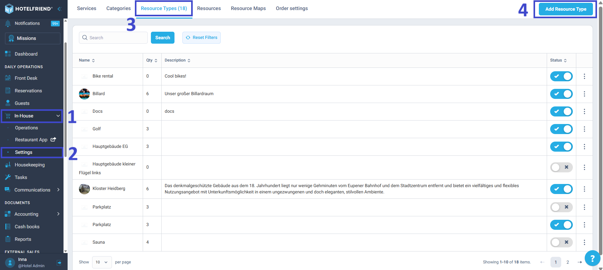Expand the Accounting submenu arrow
Viewport: 603px width, 270px height.
(x=58, y=214)
